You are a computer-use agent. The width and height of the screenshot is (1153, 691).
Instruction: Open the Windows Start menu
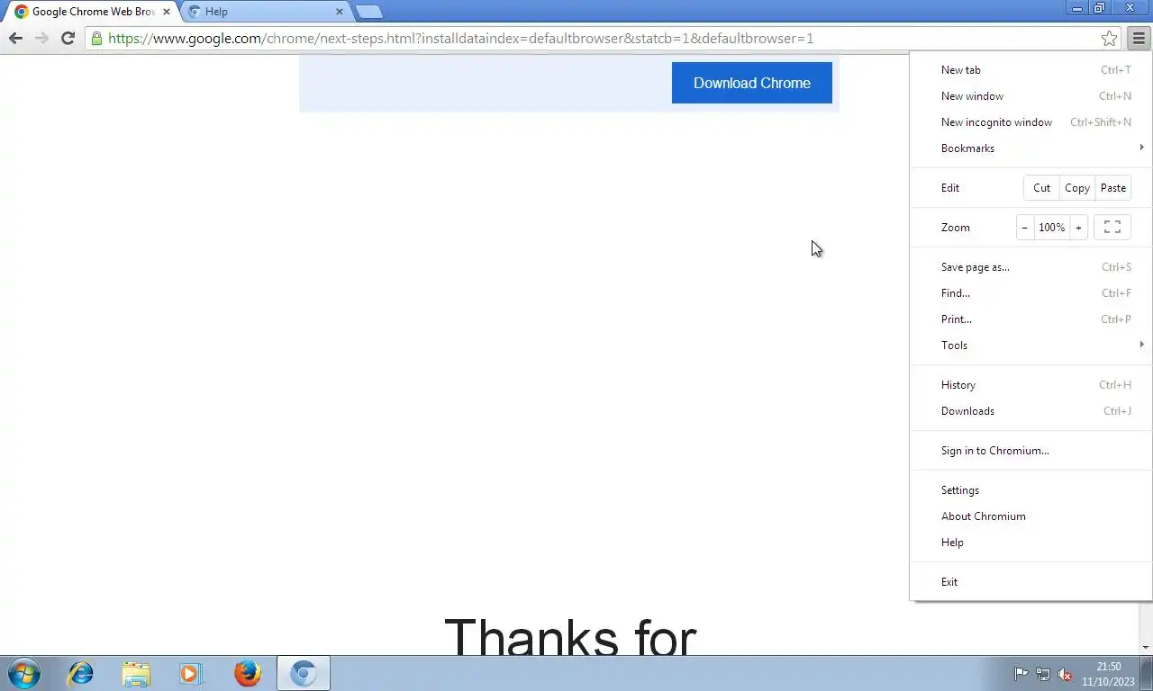pyautogui.click(x=24, y=673)
